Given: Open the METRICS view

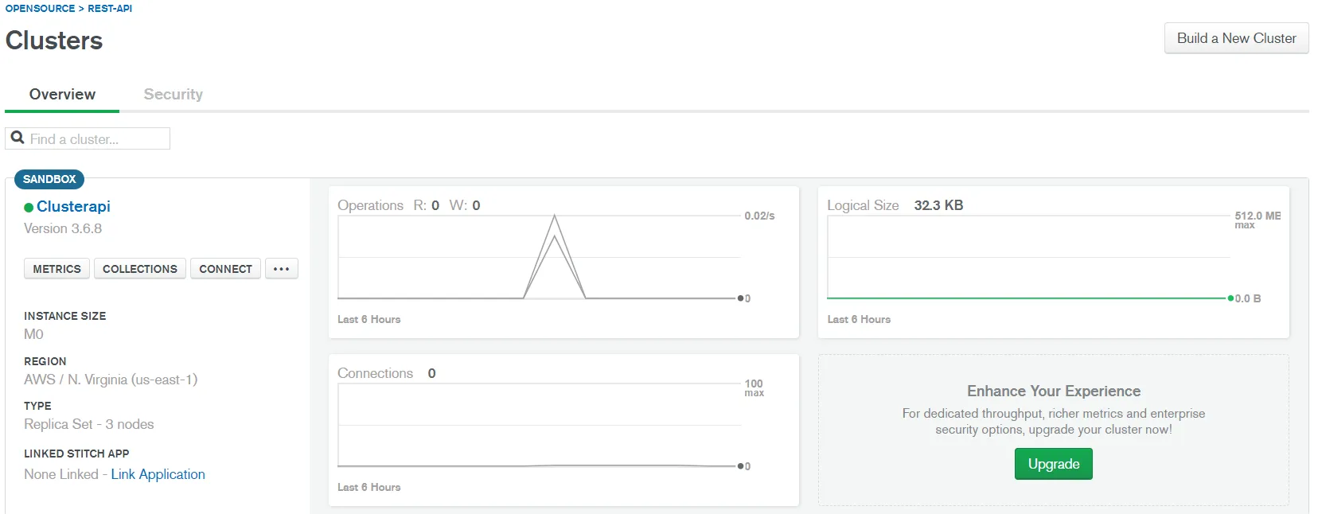Looking at the screenshot, I should pos(57,269).
